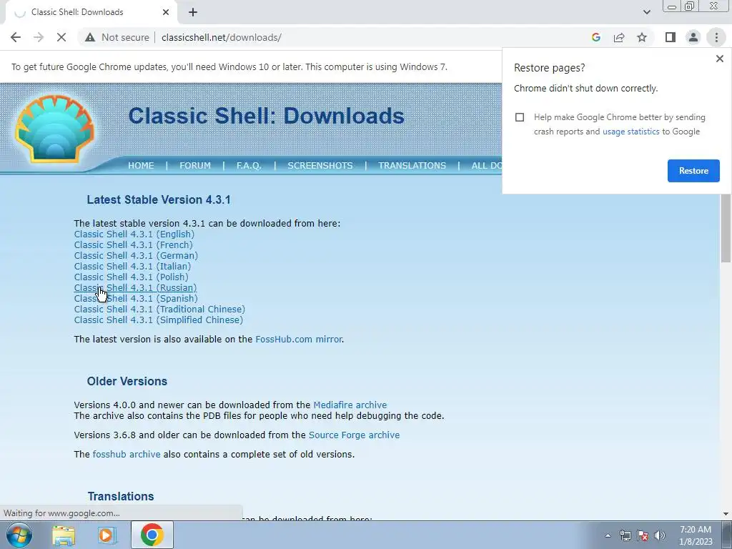
Task: Download Classic Shell 4.3.1 (Simplified Chinese)
Action: (158, 320)
